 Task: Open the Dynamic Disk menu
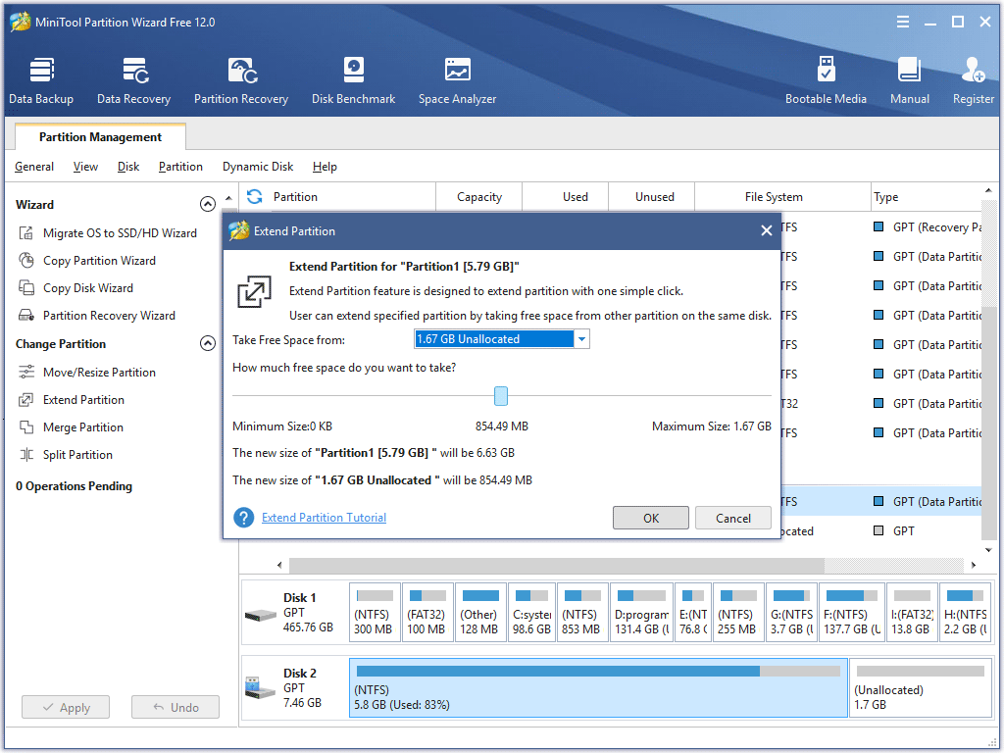258,167
